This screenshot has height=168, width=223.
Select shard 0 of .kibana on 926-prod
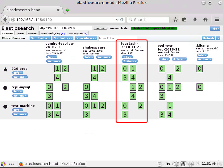(x=200, y=69)
